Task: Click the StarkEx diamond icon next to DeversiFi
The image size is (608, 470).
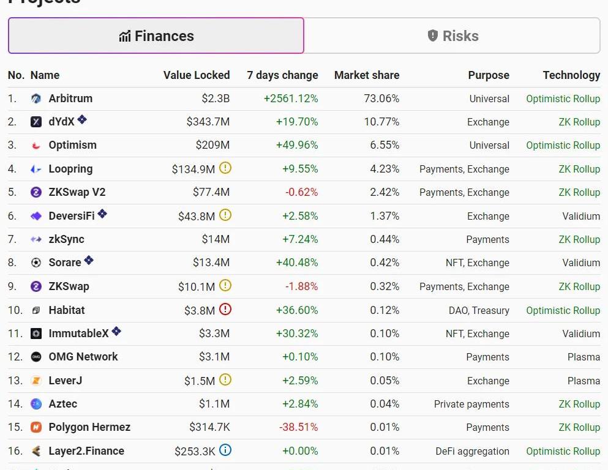Action: [x=102, y=214]
